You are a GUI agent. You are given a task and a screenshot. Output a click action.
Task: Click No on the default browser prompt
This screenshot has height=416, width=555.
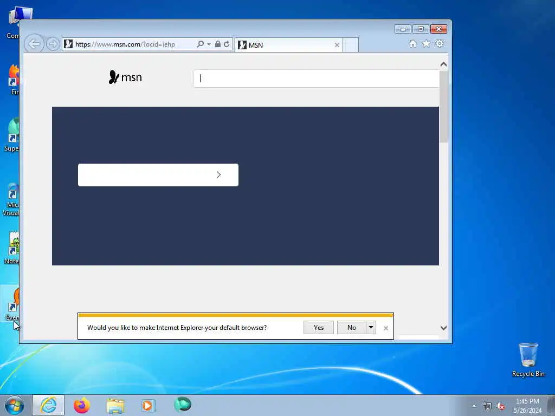click(351, 328)
